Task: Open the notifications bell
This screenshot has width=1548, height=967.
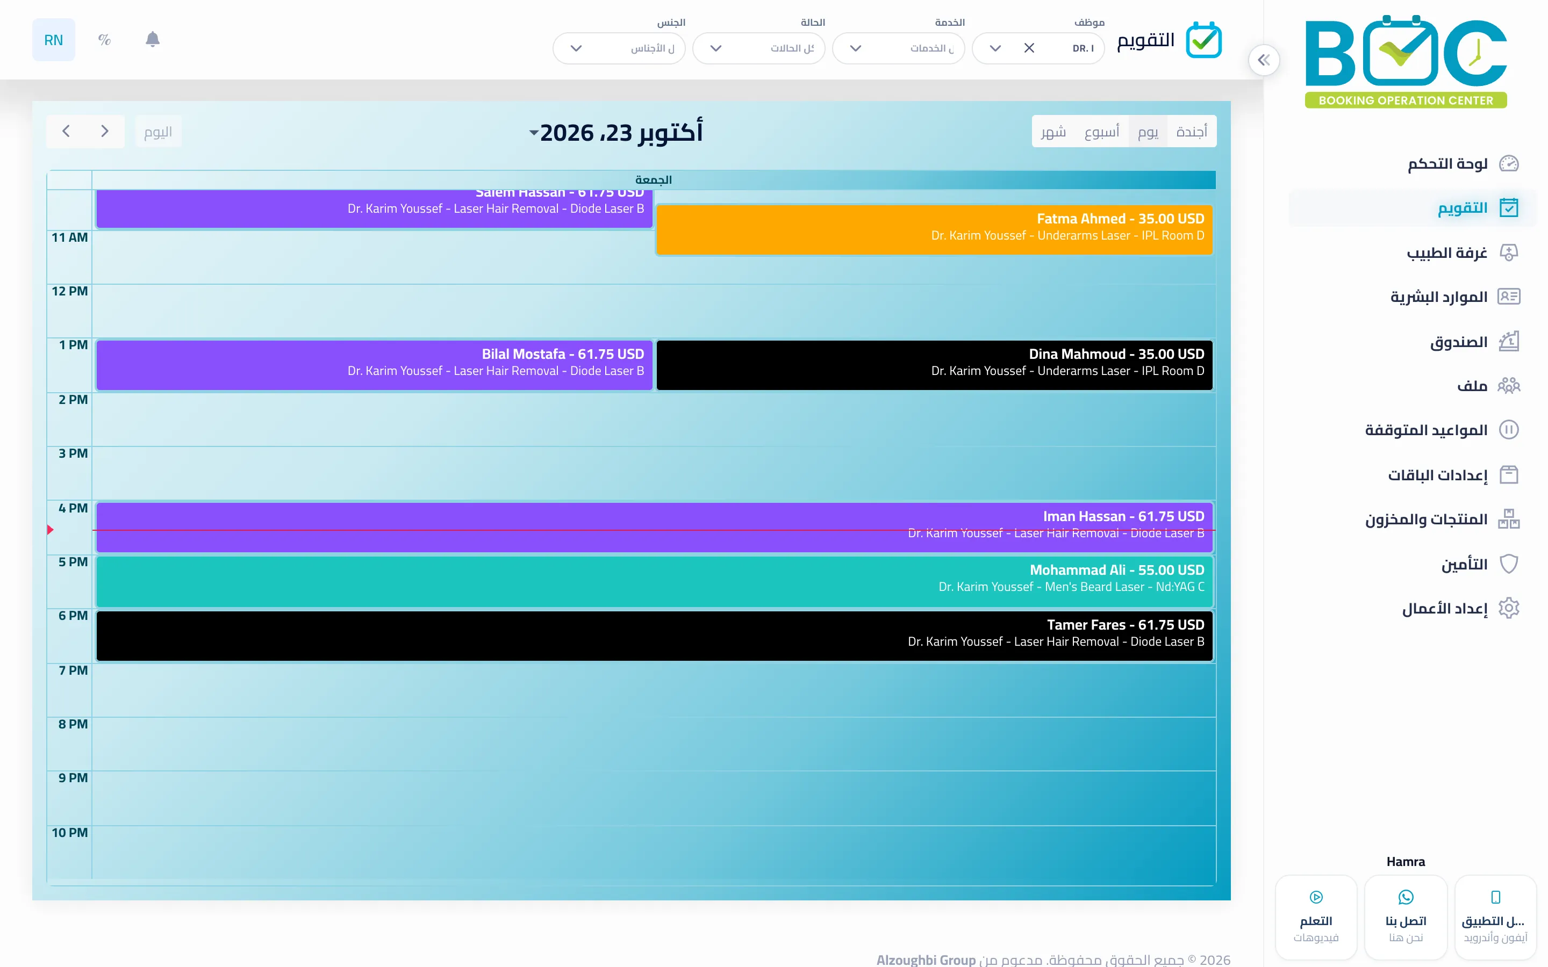Action: 152,40
